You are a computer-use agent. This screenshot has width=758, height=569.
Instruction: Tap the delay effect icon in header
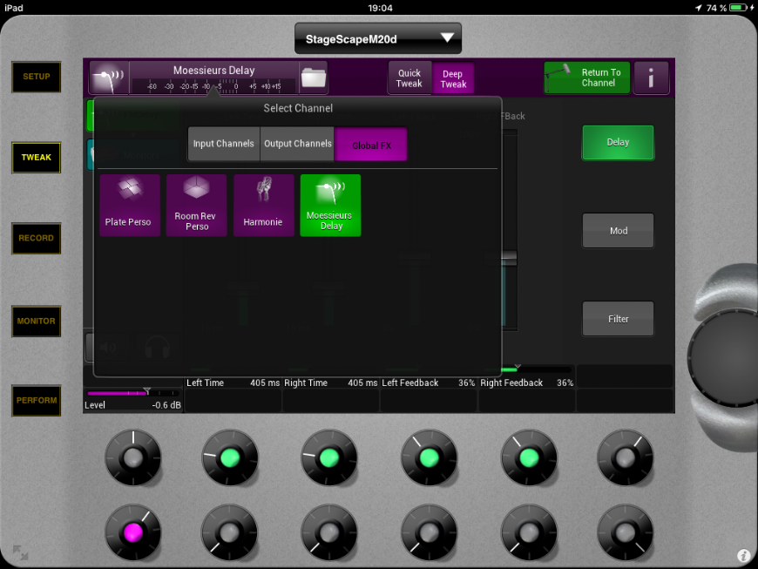(x=109, y=78)
